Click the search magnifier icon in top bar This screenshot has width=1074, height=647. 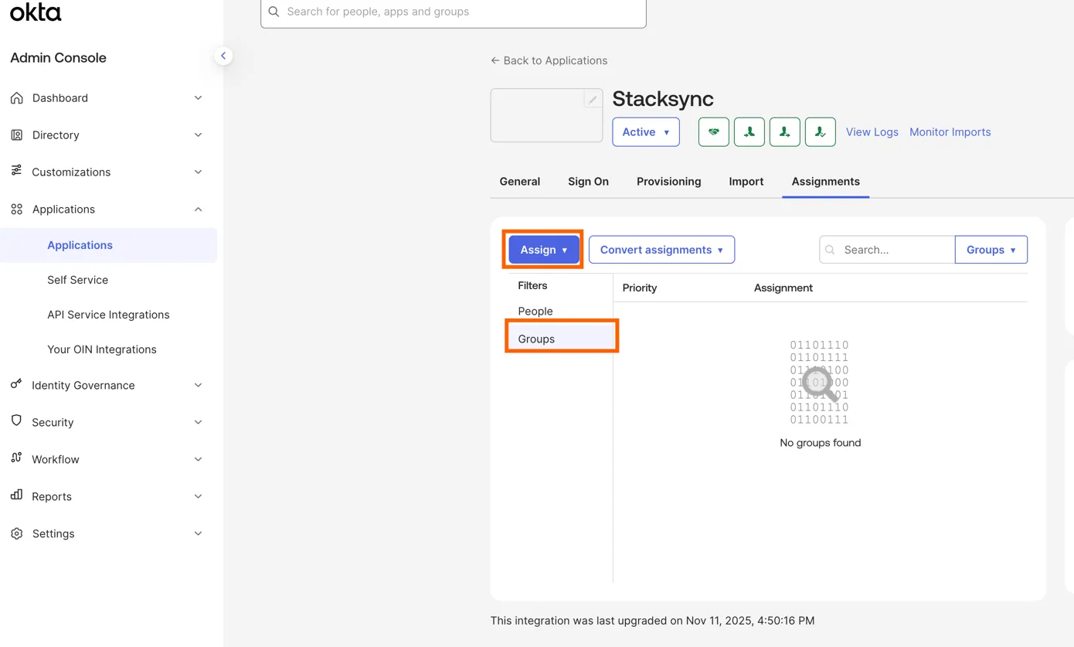pyautogui.click(x=274, y=12)
